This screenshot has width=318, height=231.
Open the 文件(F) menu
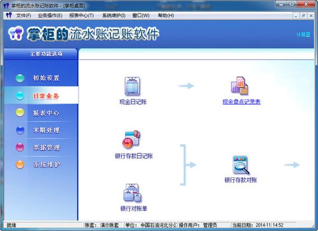[23, 16]
